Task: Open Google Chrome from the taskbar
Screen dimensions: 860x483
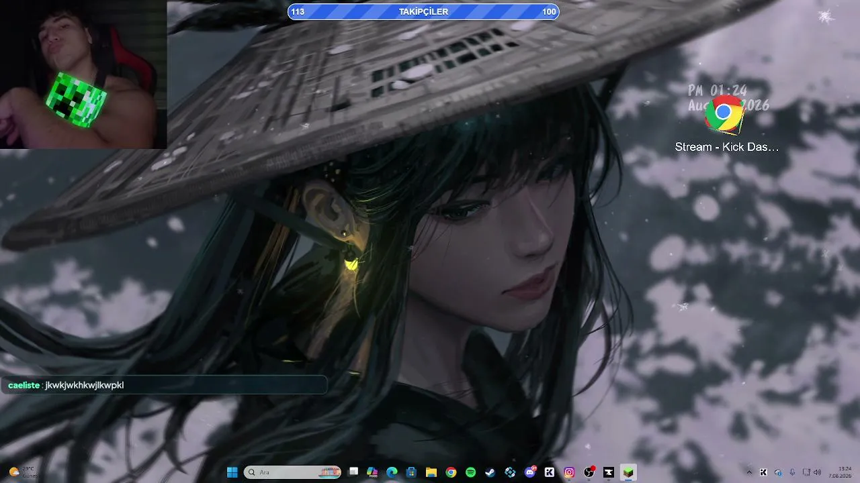Action: (x=451, y=472)
